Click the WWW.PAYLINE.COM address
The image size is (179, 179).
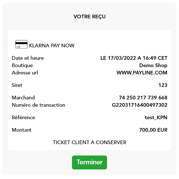click(x=142, y=73)
